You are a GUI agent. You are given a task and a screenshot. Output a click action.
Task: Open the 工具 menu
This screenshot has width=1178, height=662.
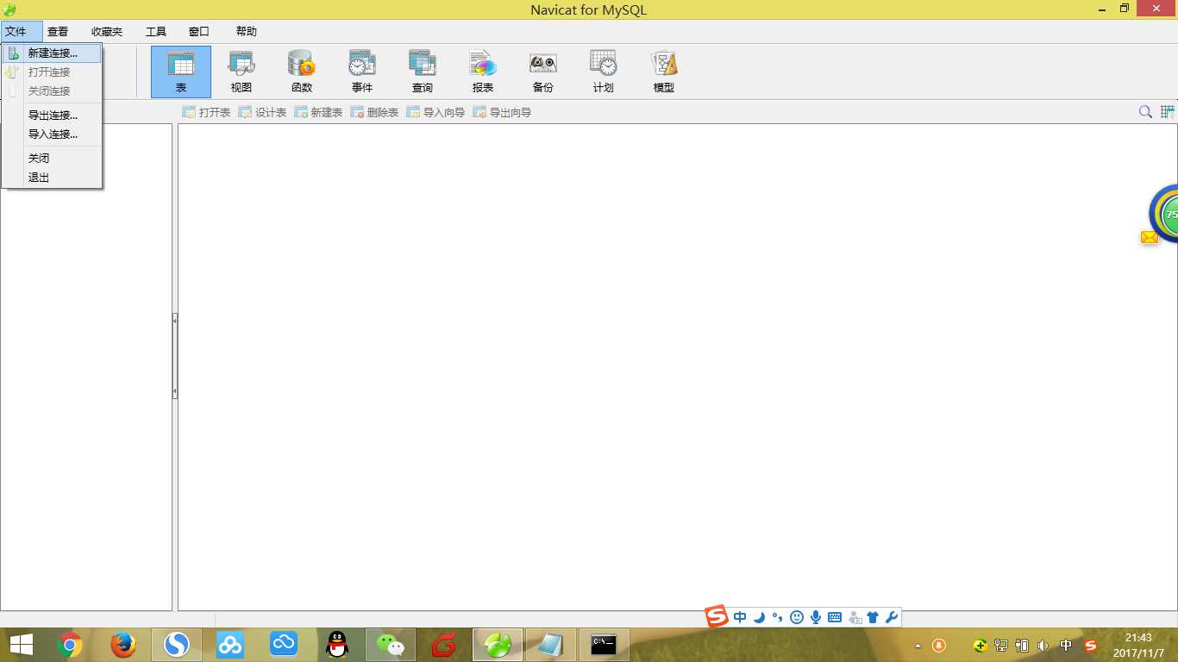(x=156, y=31)
